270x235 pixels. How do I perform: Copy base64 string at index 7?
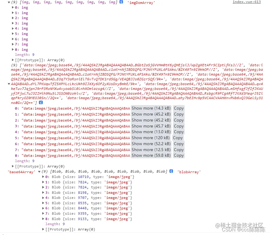[179, 150]
